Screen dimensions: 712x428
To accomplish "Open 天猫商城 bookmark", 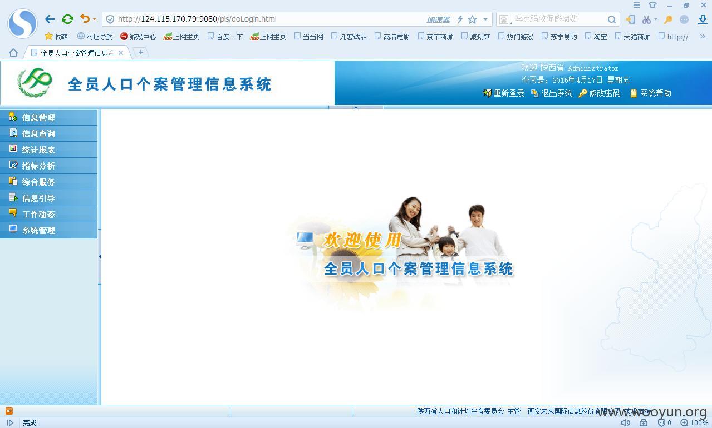I will click(x=633, y=37).
